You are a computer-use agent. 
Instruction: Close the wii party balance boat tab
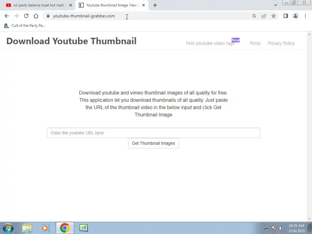click(x=71, y=5)
